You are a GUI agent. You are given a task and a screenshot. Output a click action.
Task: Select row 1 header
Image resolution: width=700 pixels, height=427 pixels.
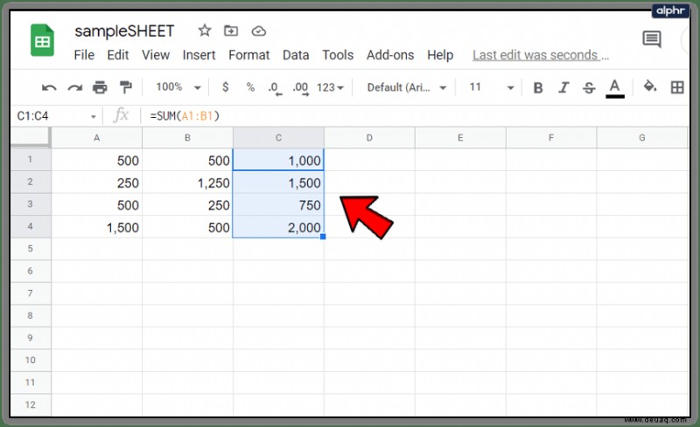(31, 160)
